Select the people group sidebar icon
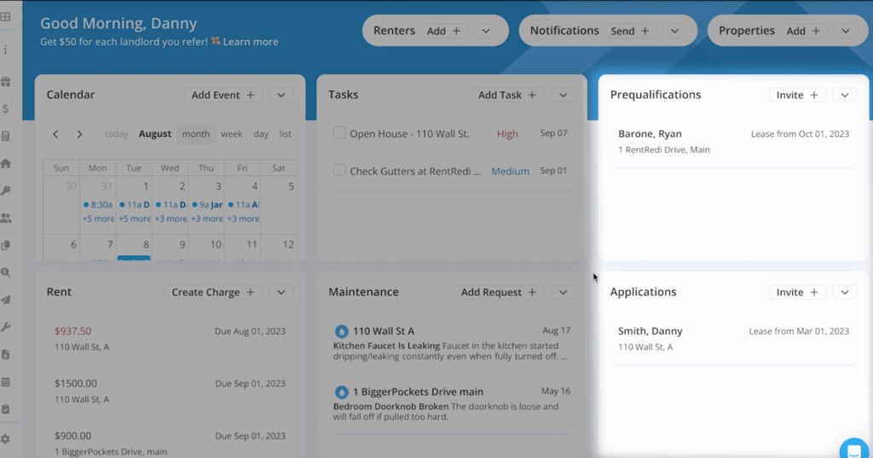The image size is (873, 458). pyautogui.click(x=6, y=218)
